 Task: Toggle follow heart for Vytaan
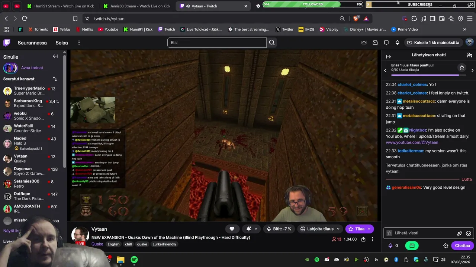click(x=232, y=229)
